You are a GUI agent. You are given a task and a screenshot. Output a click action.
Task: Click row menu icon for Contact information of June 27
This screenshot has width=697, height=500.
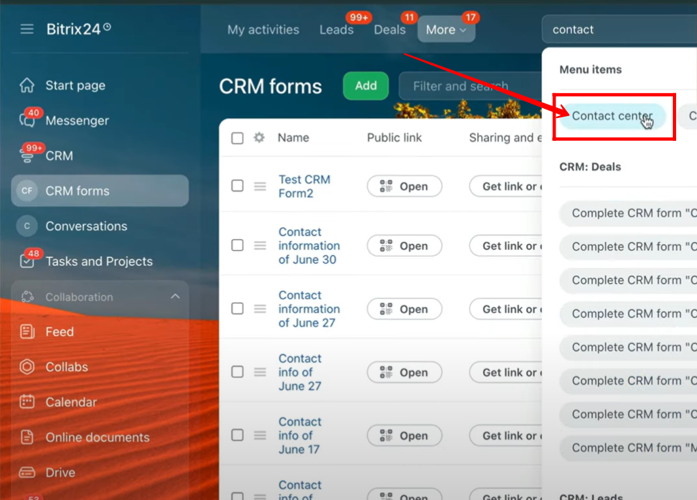pyautogui.click(x=260, y=309)
